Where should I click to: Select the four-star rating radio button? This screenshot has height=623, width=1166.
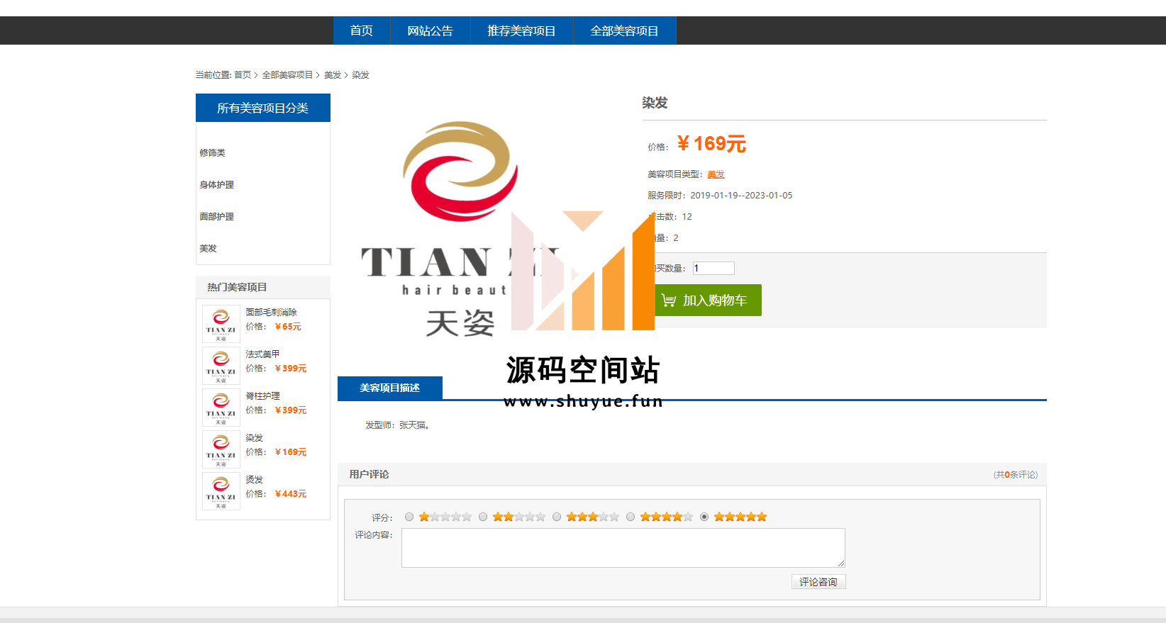pyautogui.click(x=631, y=517)
